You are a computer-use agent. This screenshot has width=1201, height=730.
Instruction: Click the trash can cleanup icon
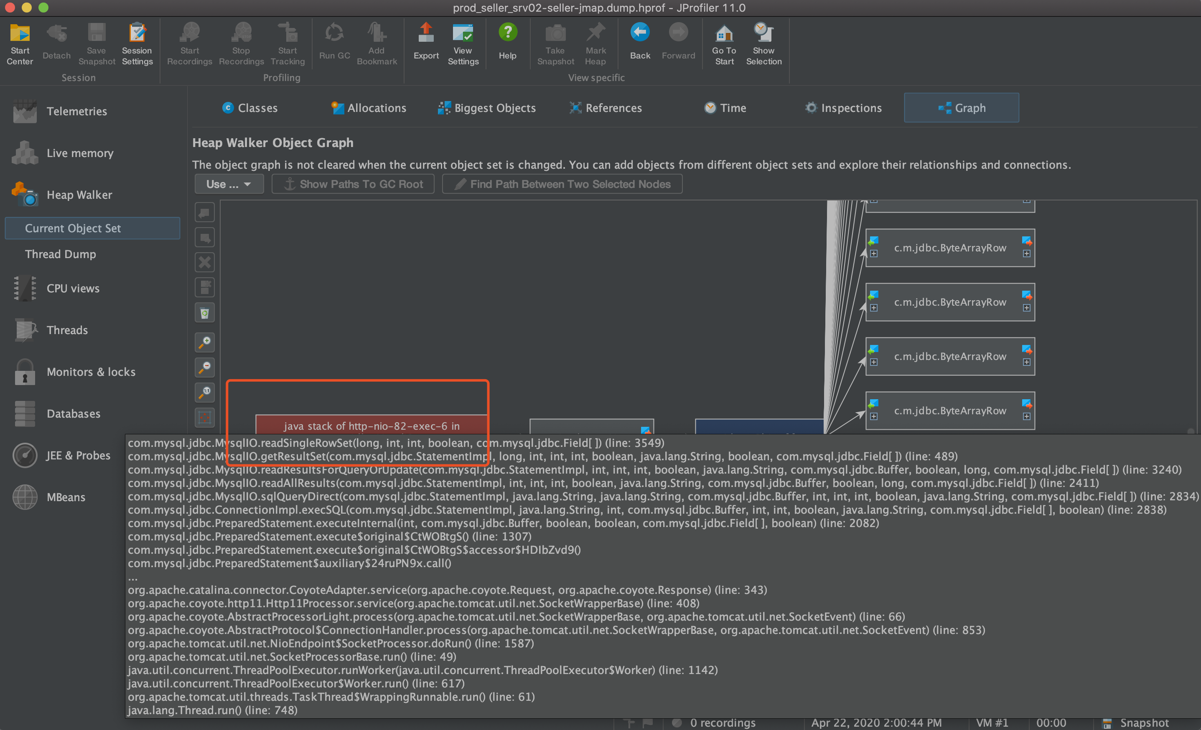(205, 313)
